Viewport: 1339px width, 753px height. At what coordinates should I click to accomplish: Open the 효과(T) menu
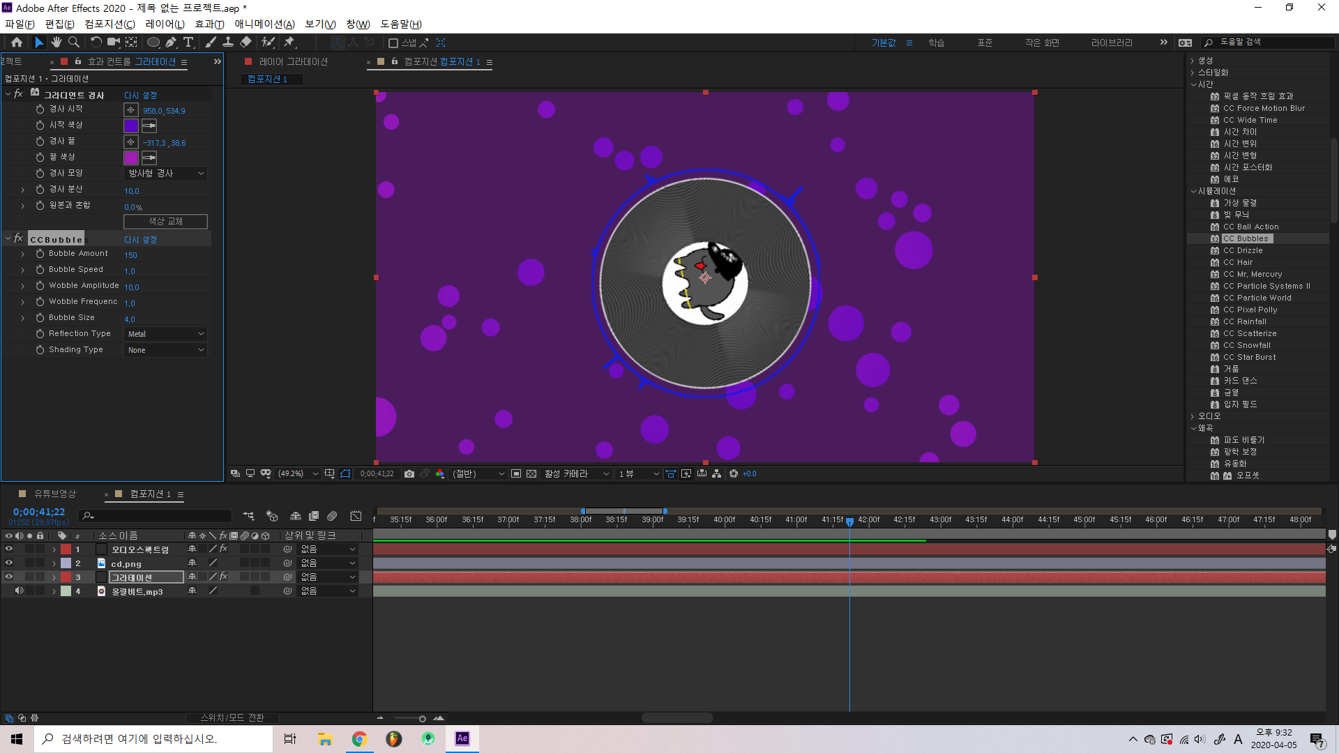pyautogui.click(x=209, y=24)
